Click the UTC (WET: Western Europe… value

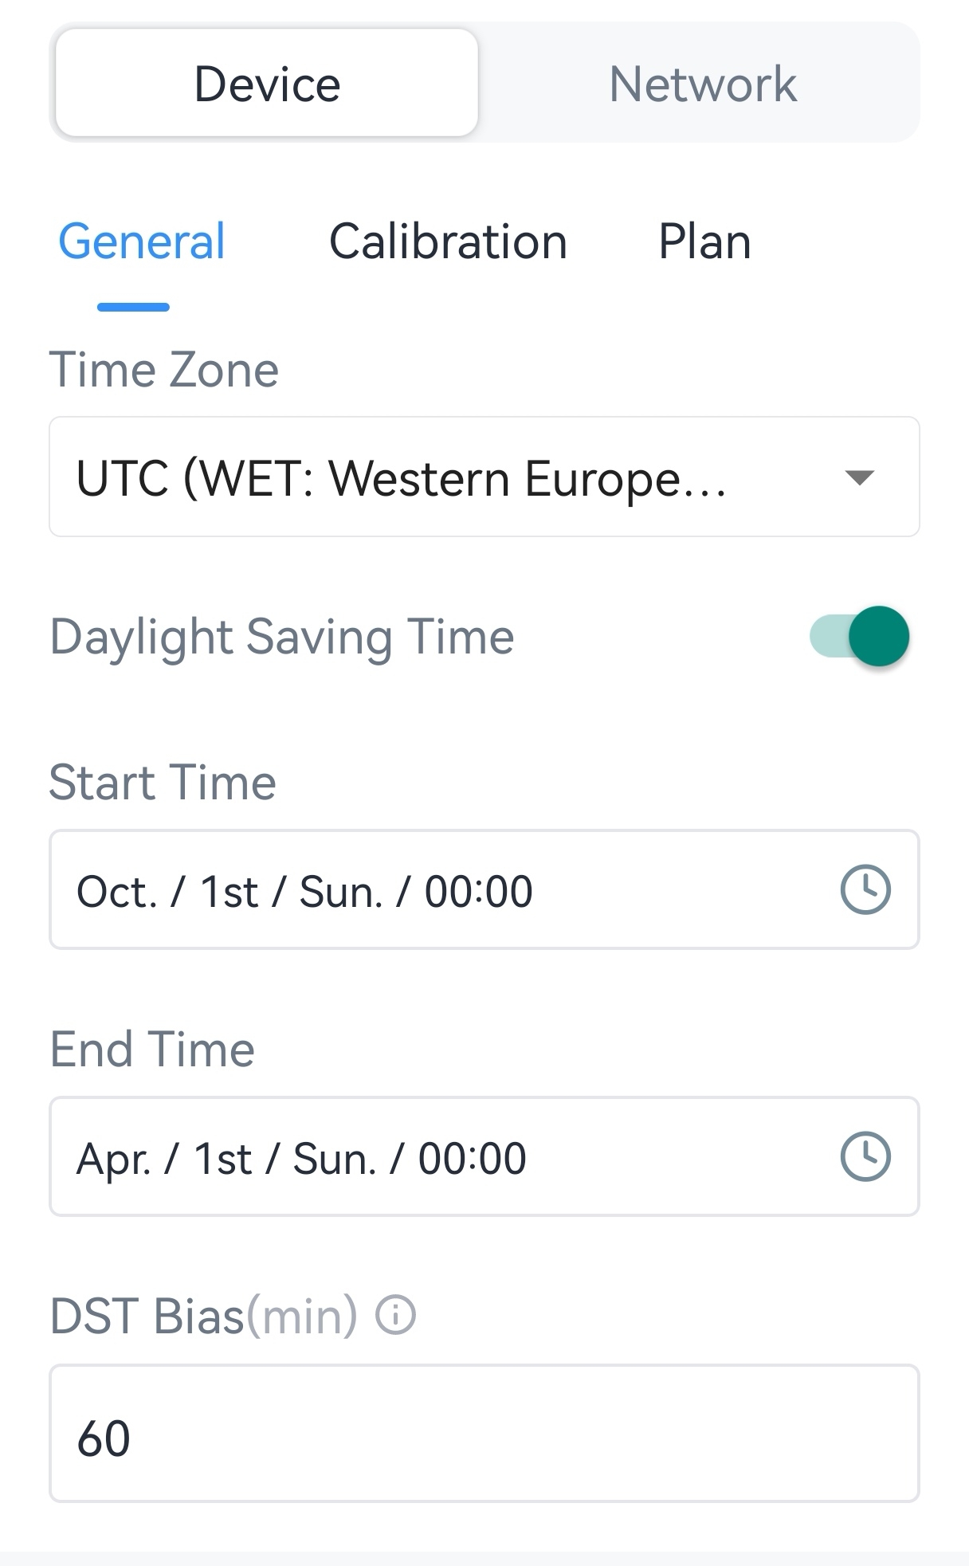coord(401,478)
